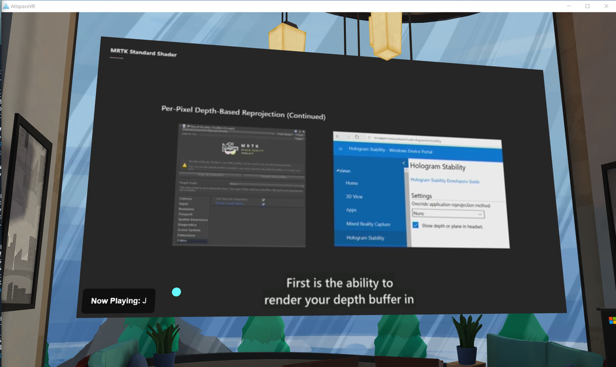This screenshot has height=367, width=616.
Task: Click the browser address bar on slide
Action: click(434, 140)
